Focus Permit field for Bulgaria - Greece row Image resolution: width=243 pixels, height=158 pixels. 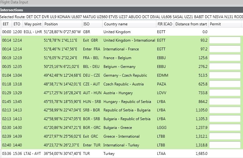(x=225, y=128)
